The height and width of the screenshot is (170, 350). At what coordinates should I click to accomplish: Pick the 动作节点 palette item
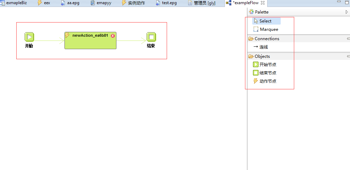tap(265, 81)
